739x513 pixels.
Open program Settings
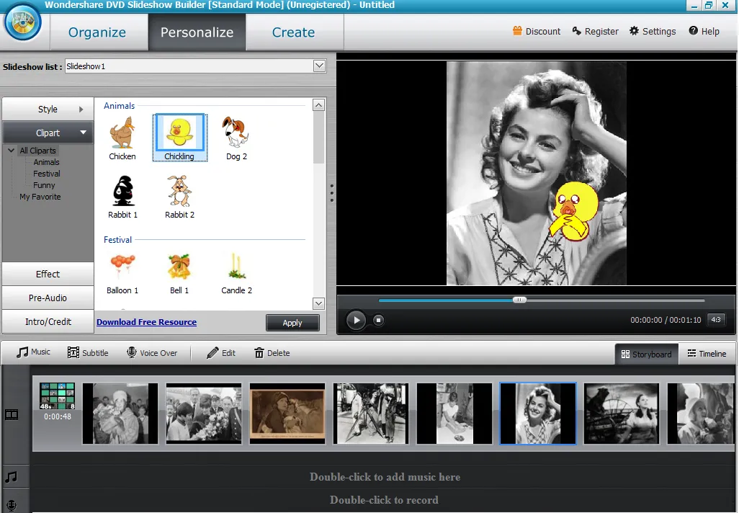pos(652,31)
